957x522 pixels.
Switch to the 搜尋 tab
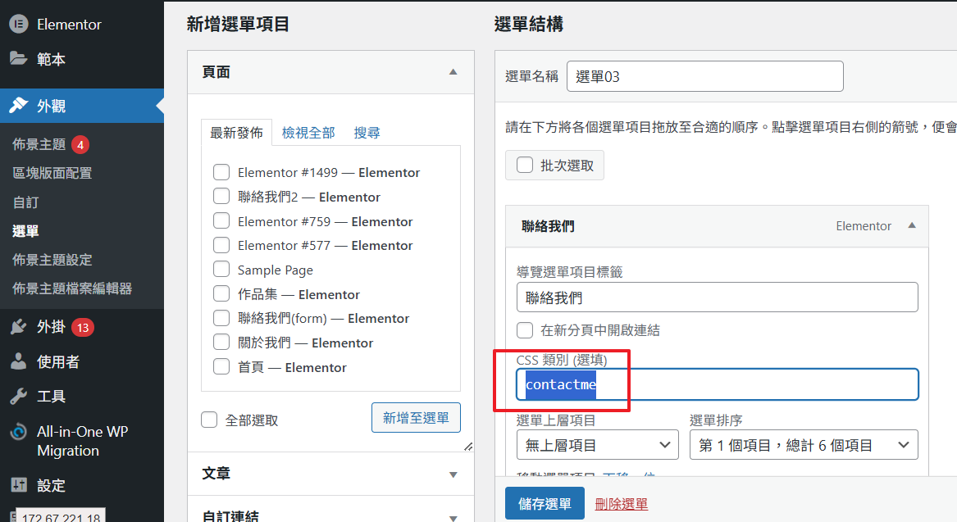(367, 132)
